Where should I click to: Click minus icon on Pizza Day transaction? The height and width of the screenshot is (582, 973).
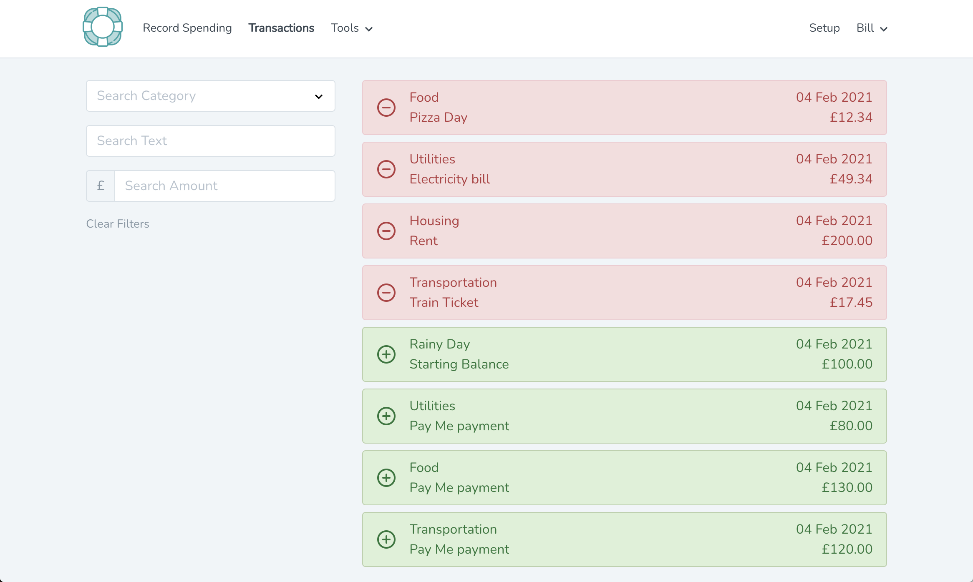tap(386, 108)
